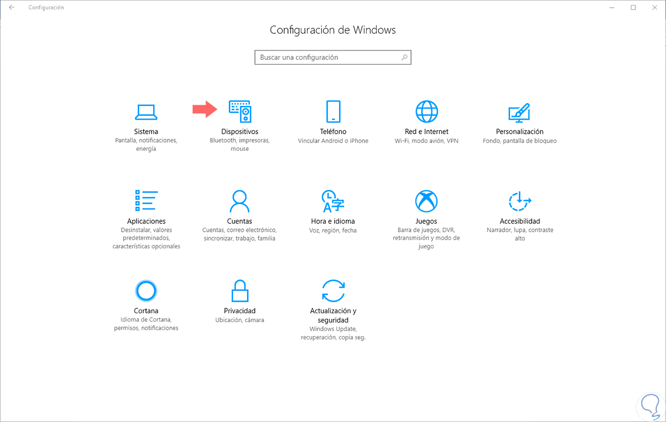Click 'Bluetooth, impresoras, mouse' description
The width and height of the screenshot is (666, 422).
pos(240,145)
